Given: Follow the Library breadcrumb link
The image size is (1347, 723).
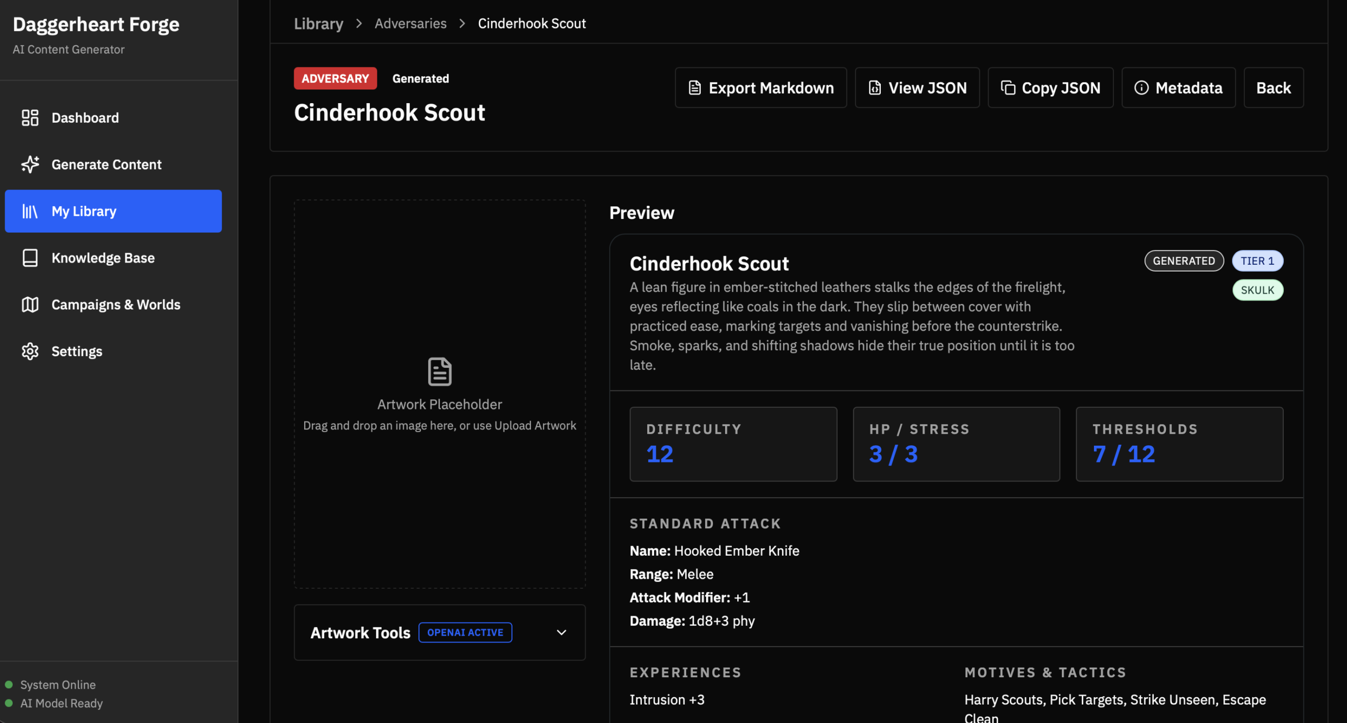Looking at the screenshot, I should click(x=318, y=24).
